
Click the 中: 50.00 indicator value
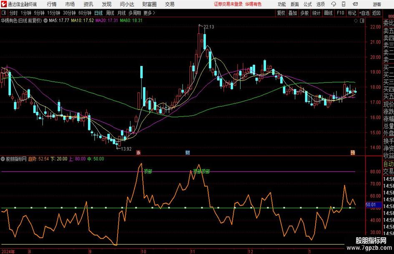(x=95, y=158)
